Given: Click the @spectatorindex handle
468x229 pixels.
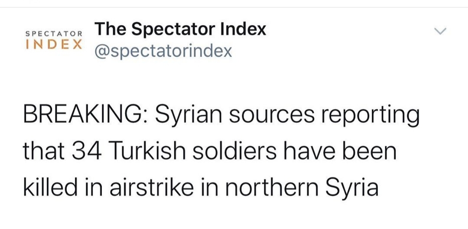Looking at the screenshot, I should [x=163, y=51].
